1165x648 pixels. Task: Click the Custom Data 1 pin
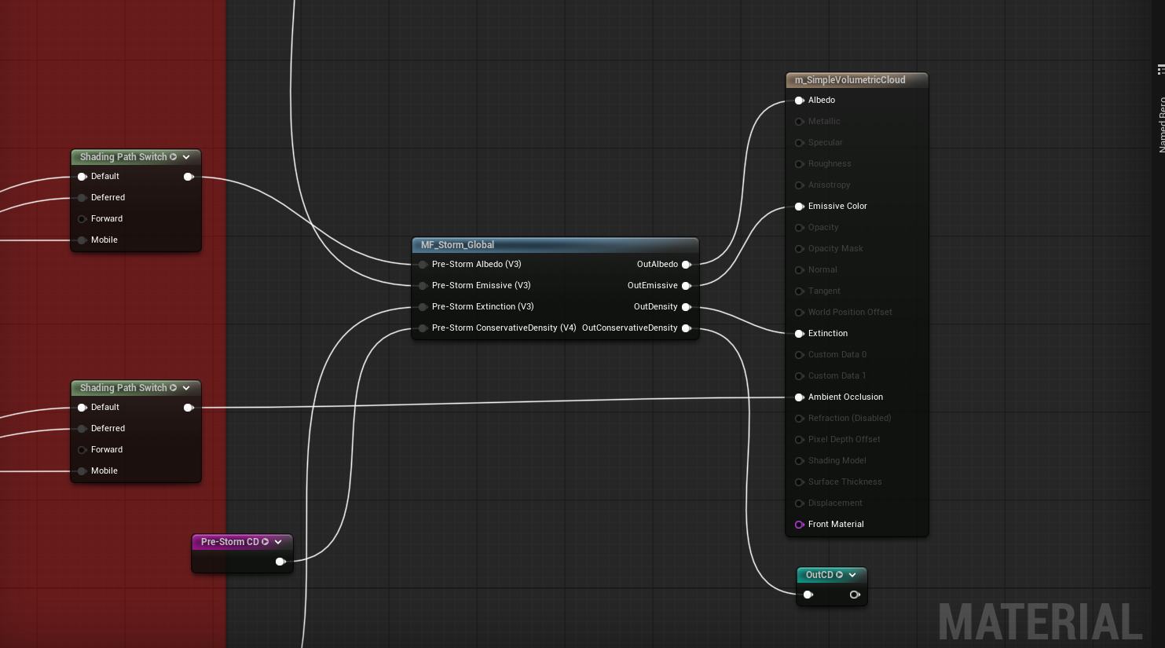(x=799, y=376)
